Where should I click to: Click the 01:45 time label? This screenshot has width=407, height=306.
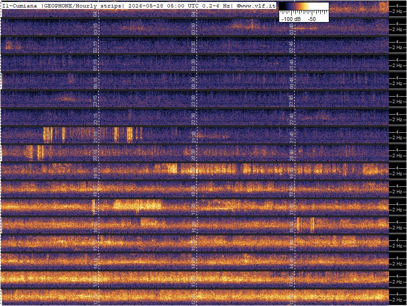291,65
